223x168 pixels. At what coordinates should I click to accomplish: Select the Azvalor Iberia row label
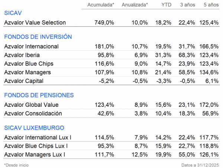click(x=22, y=55)
